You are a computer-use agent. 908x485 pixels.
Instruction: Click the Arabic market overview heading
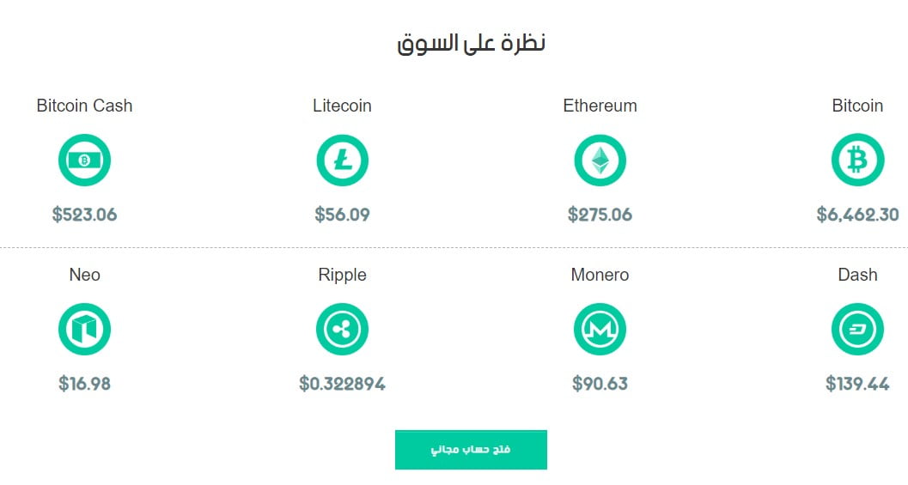coord(471,44)
